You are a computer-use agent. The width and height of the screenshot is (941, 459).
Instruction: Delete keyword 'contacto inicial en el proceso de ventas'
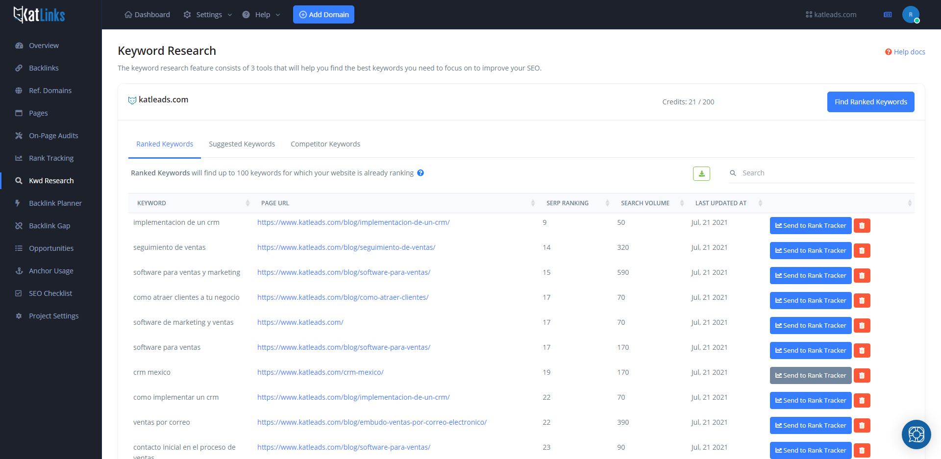pos(862,451)
